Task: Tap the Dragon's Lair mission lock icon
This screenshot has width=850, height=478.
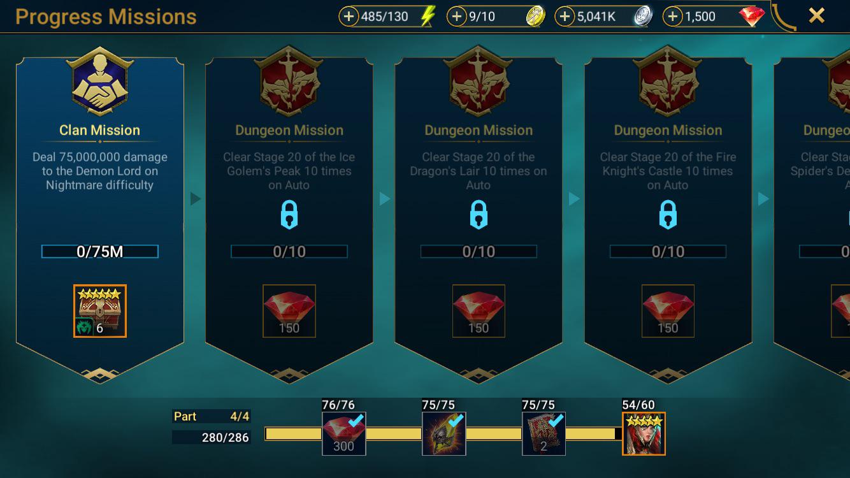Action: [x=479, y=215]
